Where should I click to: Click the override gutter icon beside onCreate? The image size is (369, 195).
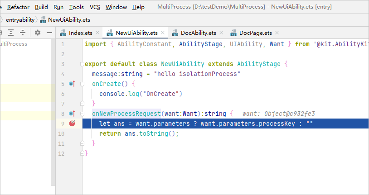pos(72,84)
